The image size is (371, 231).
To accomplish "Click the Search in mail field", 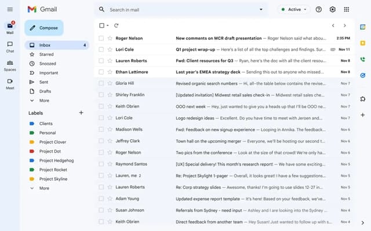I will pyautogui.click(x=180, y=9).
